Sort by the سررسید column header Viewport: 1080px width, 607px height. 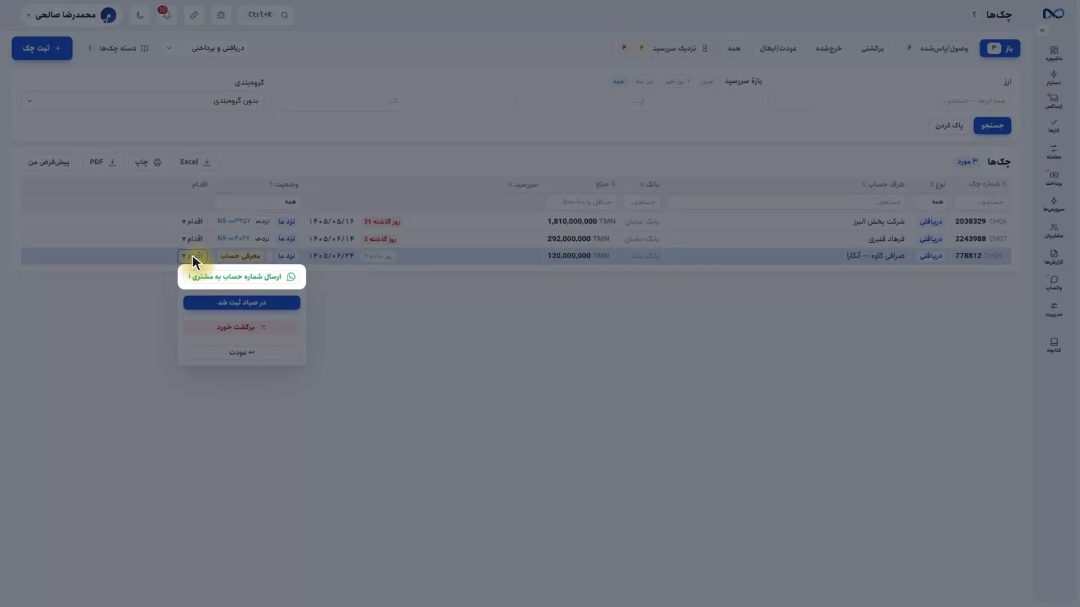tap(523, 184)
